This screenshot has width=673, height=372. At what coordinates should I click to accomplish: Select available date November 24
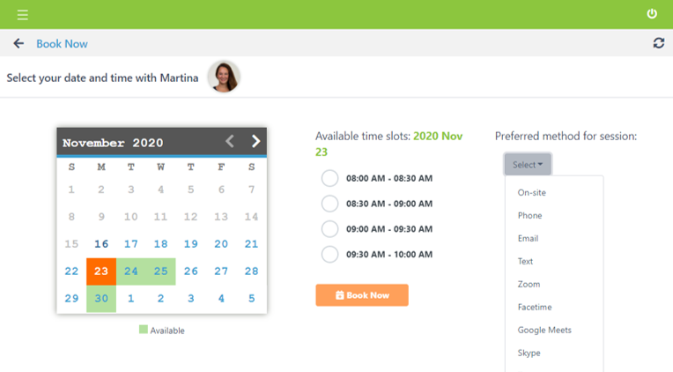click(x=131, y=272)
